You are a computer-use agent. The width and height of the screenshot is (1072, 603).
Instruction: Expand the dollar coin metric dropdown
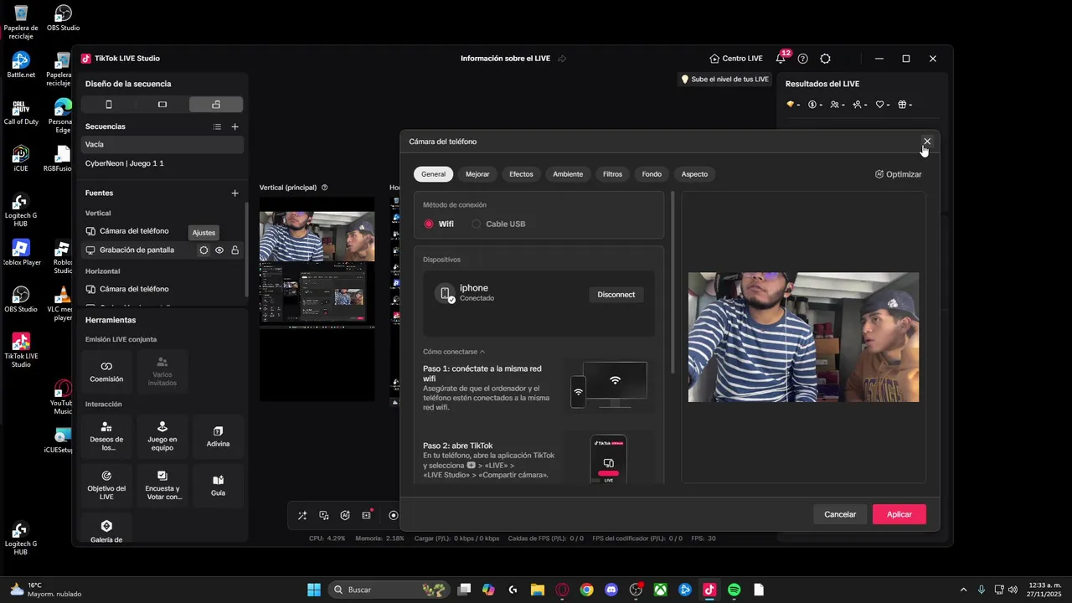[x=816, y=105]
